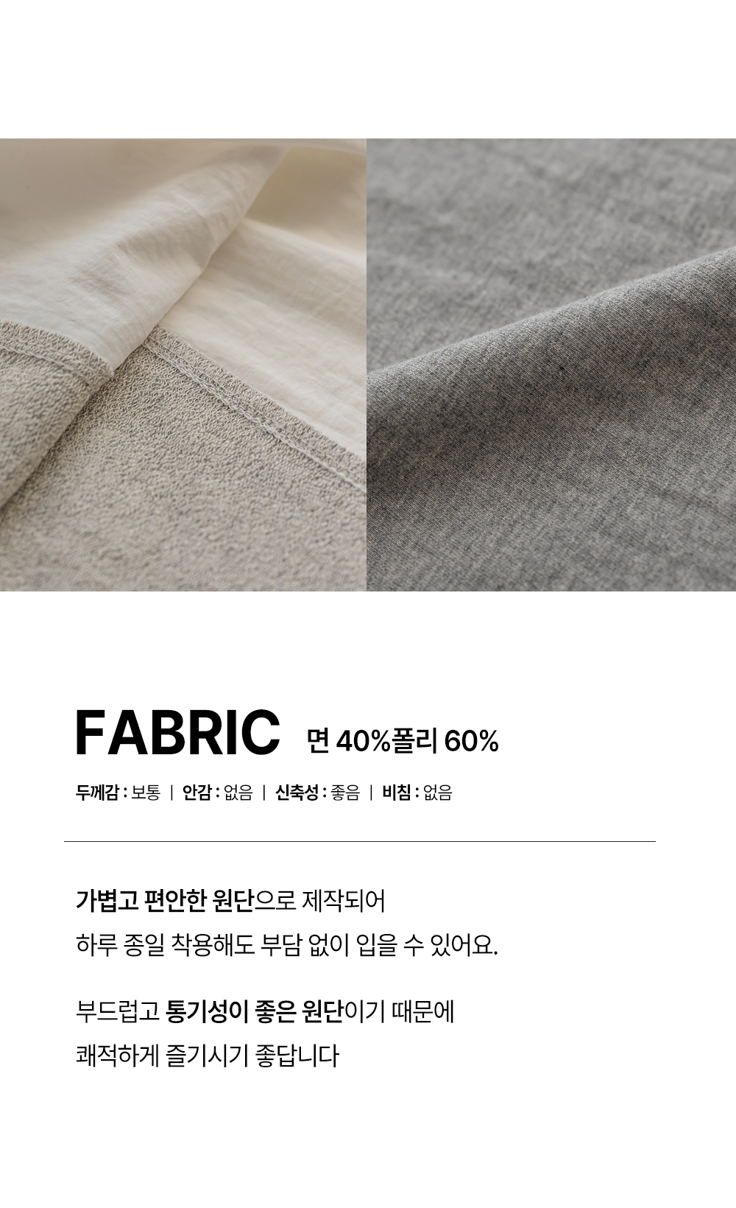
Task: Click the 60% polyester percentage text
Action: pos(472,740)
